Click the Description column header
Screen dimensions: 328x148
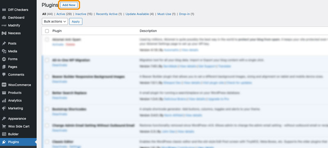pyautogui.click(x=148, y=31)
